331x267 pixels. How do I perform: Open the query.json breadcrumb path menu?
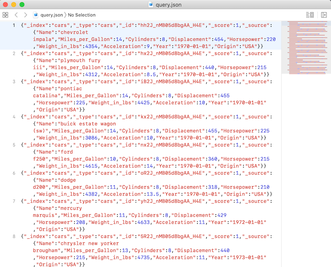(x=51, y=15)
